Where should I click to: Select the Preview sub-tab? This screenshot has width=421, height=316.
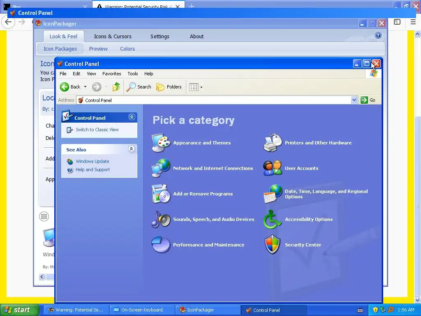tap(98, 49)
